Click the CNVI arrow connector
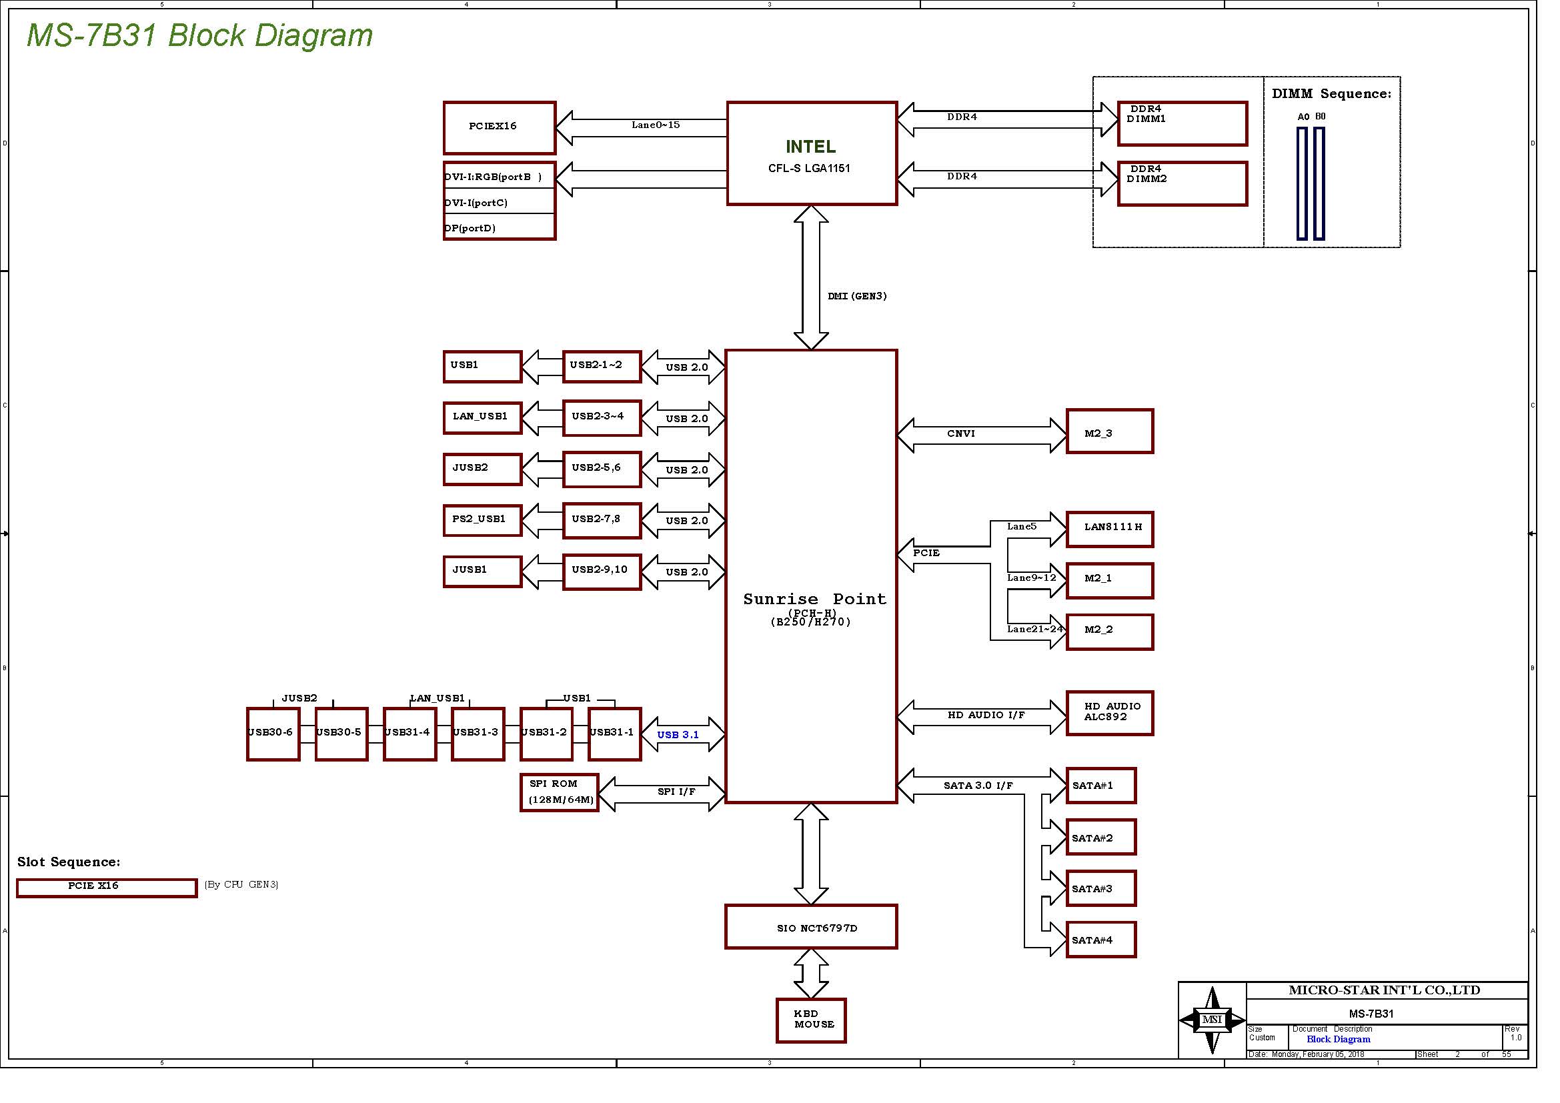 click(982, 435)
